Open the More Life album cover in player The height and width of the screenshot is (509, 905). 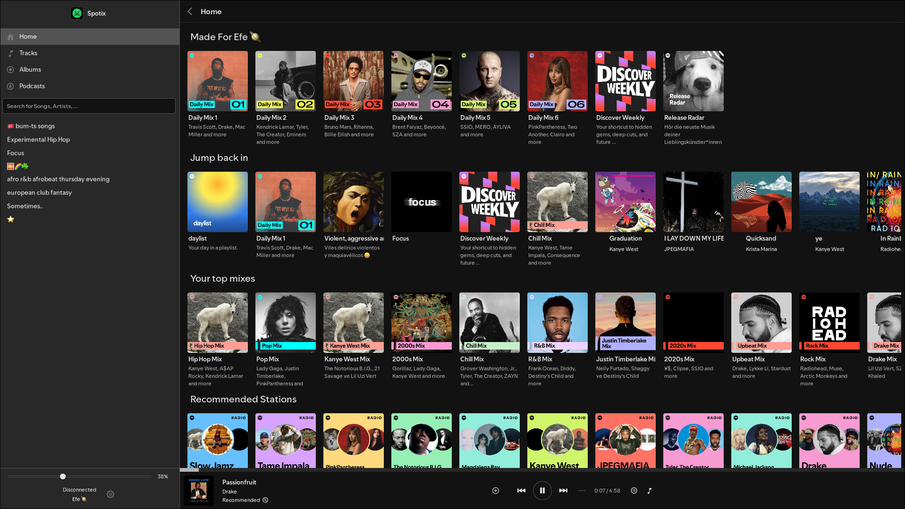[x=199, y=491]
